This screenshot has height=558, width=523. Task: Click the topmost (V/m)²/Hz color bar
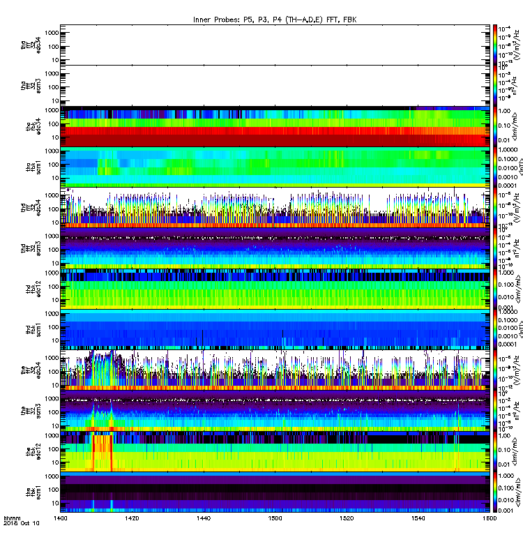tap(495, 45)
